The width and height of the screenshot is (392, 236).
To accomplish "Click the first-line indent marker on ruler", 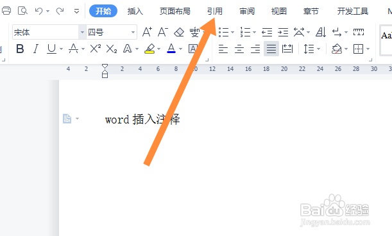I will tap(105, 67).
